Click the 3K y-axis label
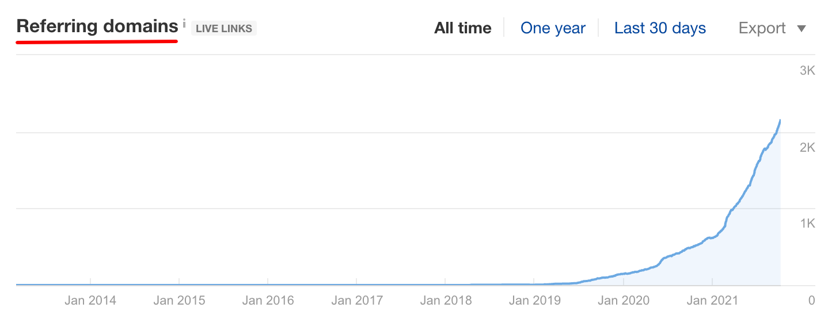828x323 pixels. (x=808, y=71)
